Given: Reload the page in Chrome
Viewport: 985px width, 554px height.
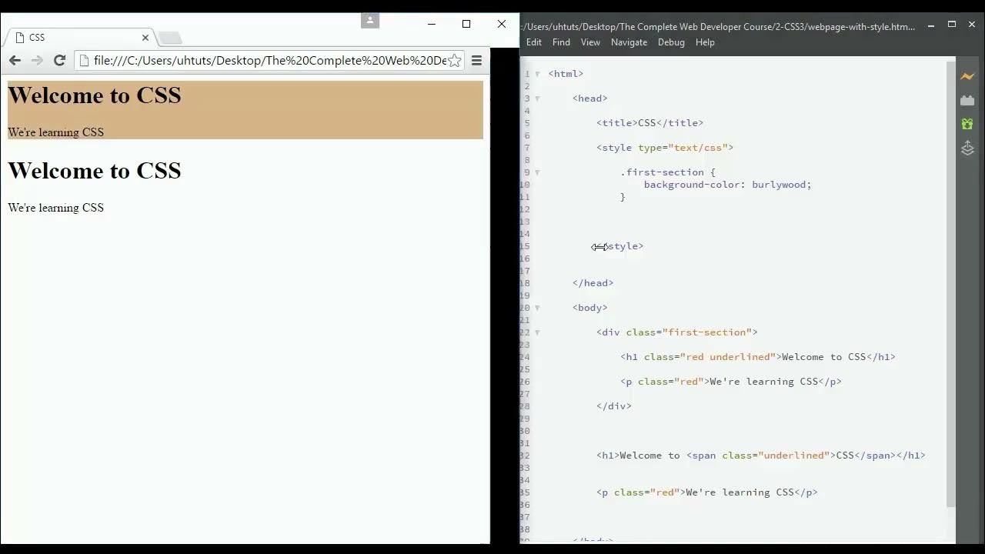Looking at the screenshot, I should click(x=59, y=60).
